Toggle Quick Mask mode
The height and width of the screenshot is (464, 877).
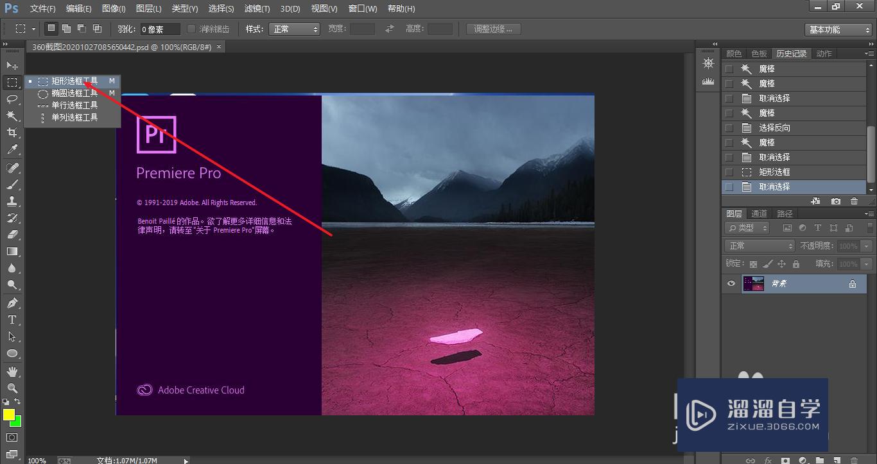point(12,437)
